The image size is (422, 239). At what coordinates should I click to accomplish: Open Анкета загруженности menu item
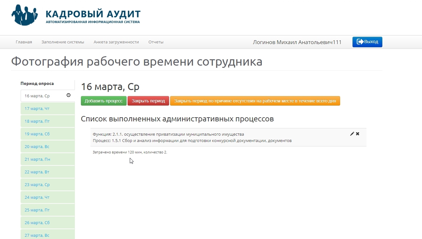pos(116,42)
